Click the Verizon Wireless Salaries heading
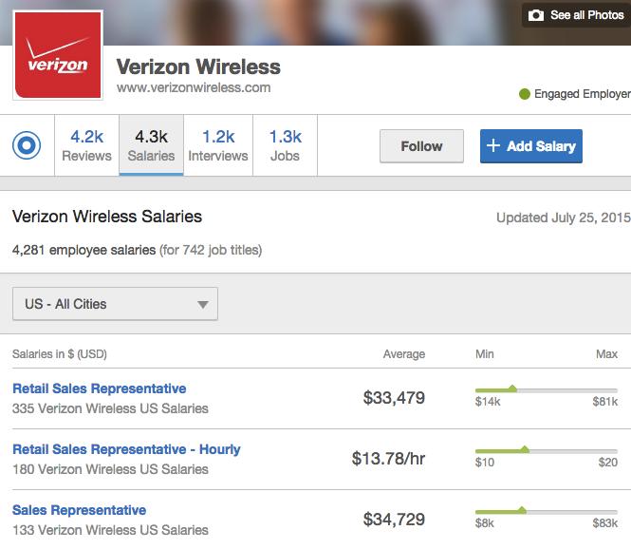Viewport: 631px width, 549px height. [107, 217]
